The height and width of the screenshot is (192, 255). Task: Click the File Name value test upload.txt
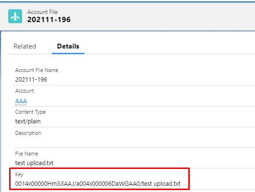(34, 163)
